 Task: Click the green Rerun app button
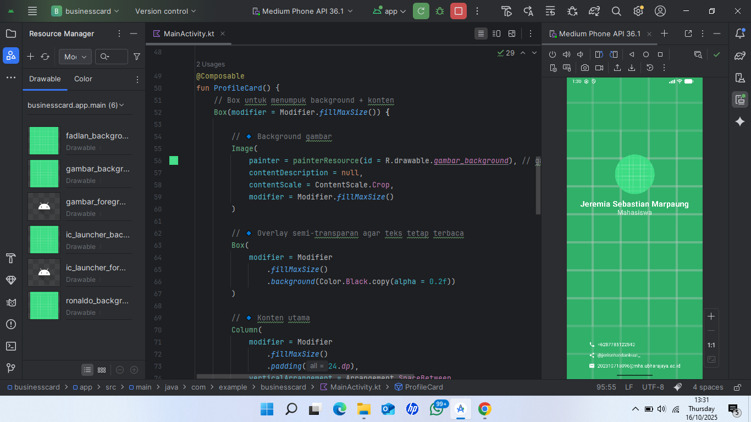421,11
